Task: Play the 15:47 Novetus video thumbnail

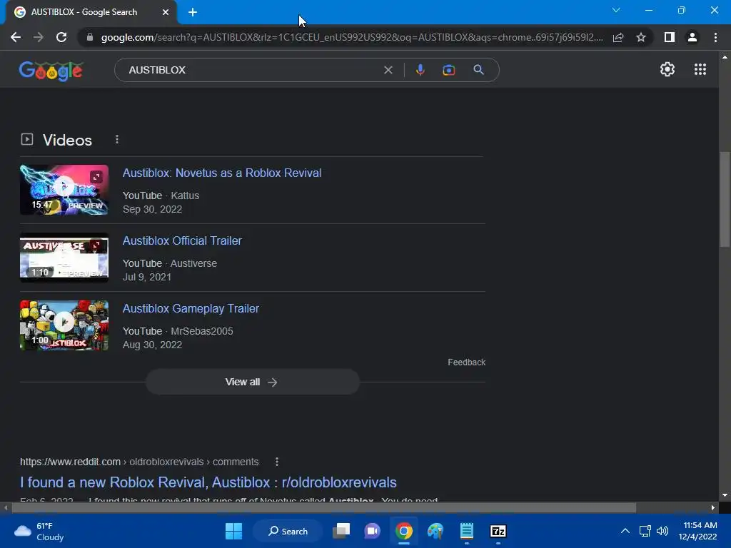Action: point(64,190)
